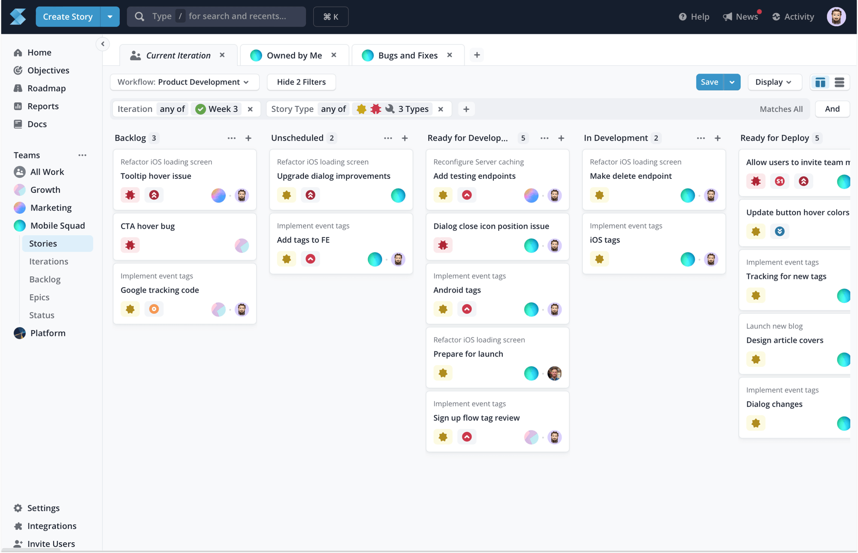
Task: Click the Save button
Action: pos(709,82)
